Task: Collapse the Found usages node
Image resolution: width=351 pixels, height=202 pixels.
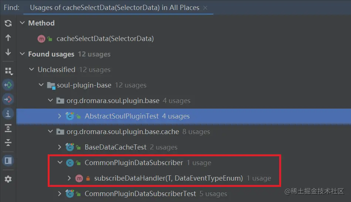Action: coord(22,54)
